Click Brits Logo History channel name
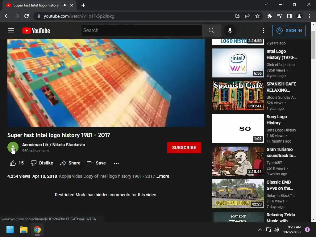 (x=281, y=130)
